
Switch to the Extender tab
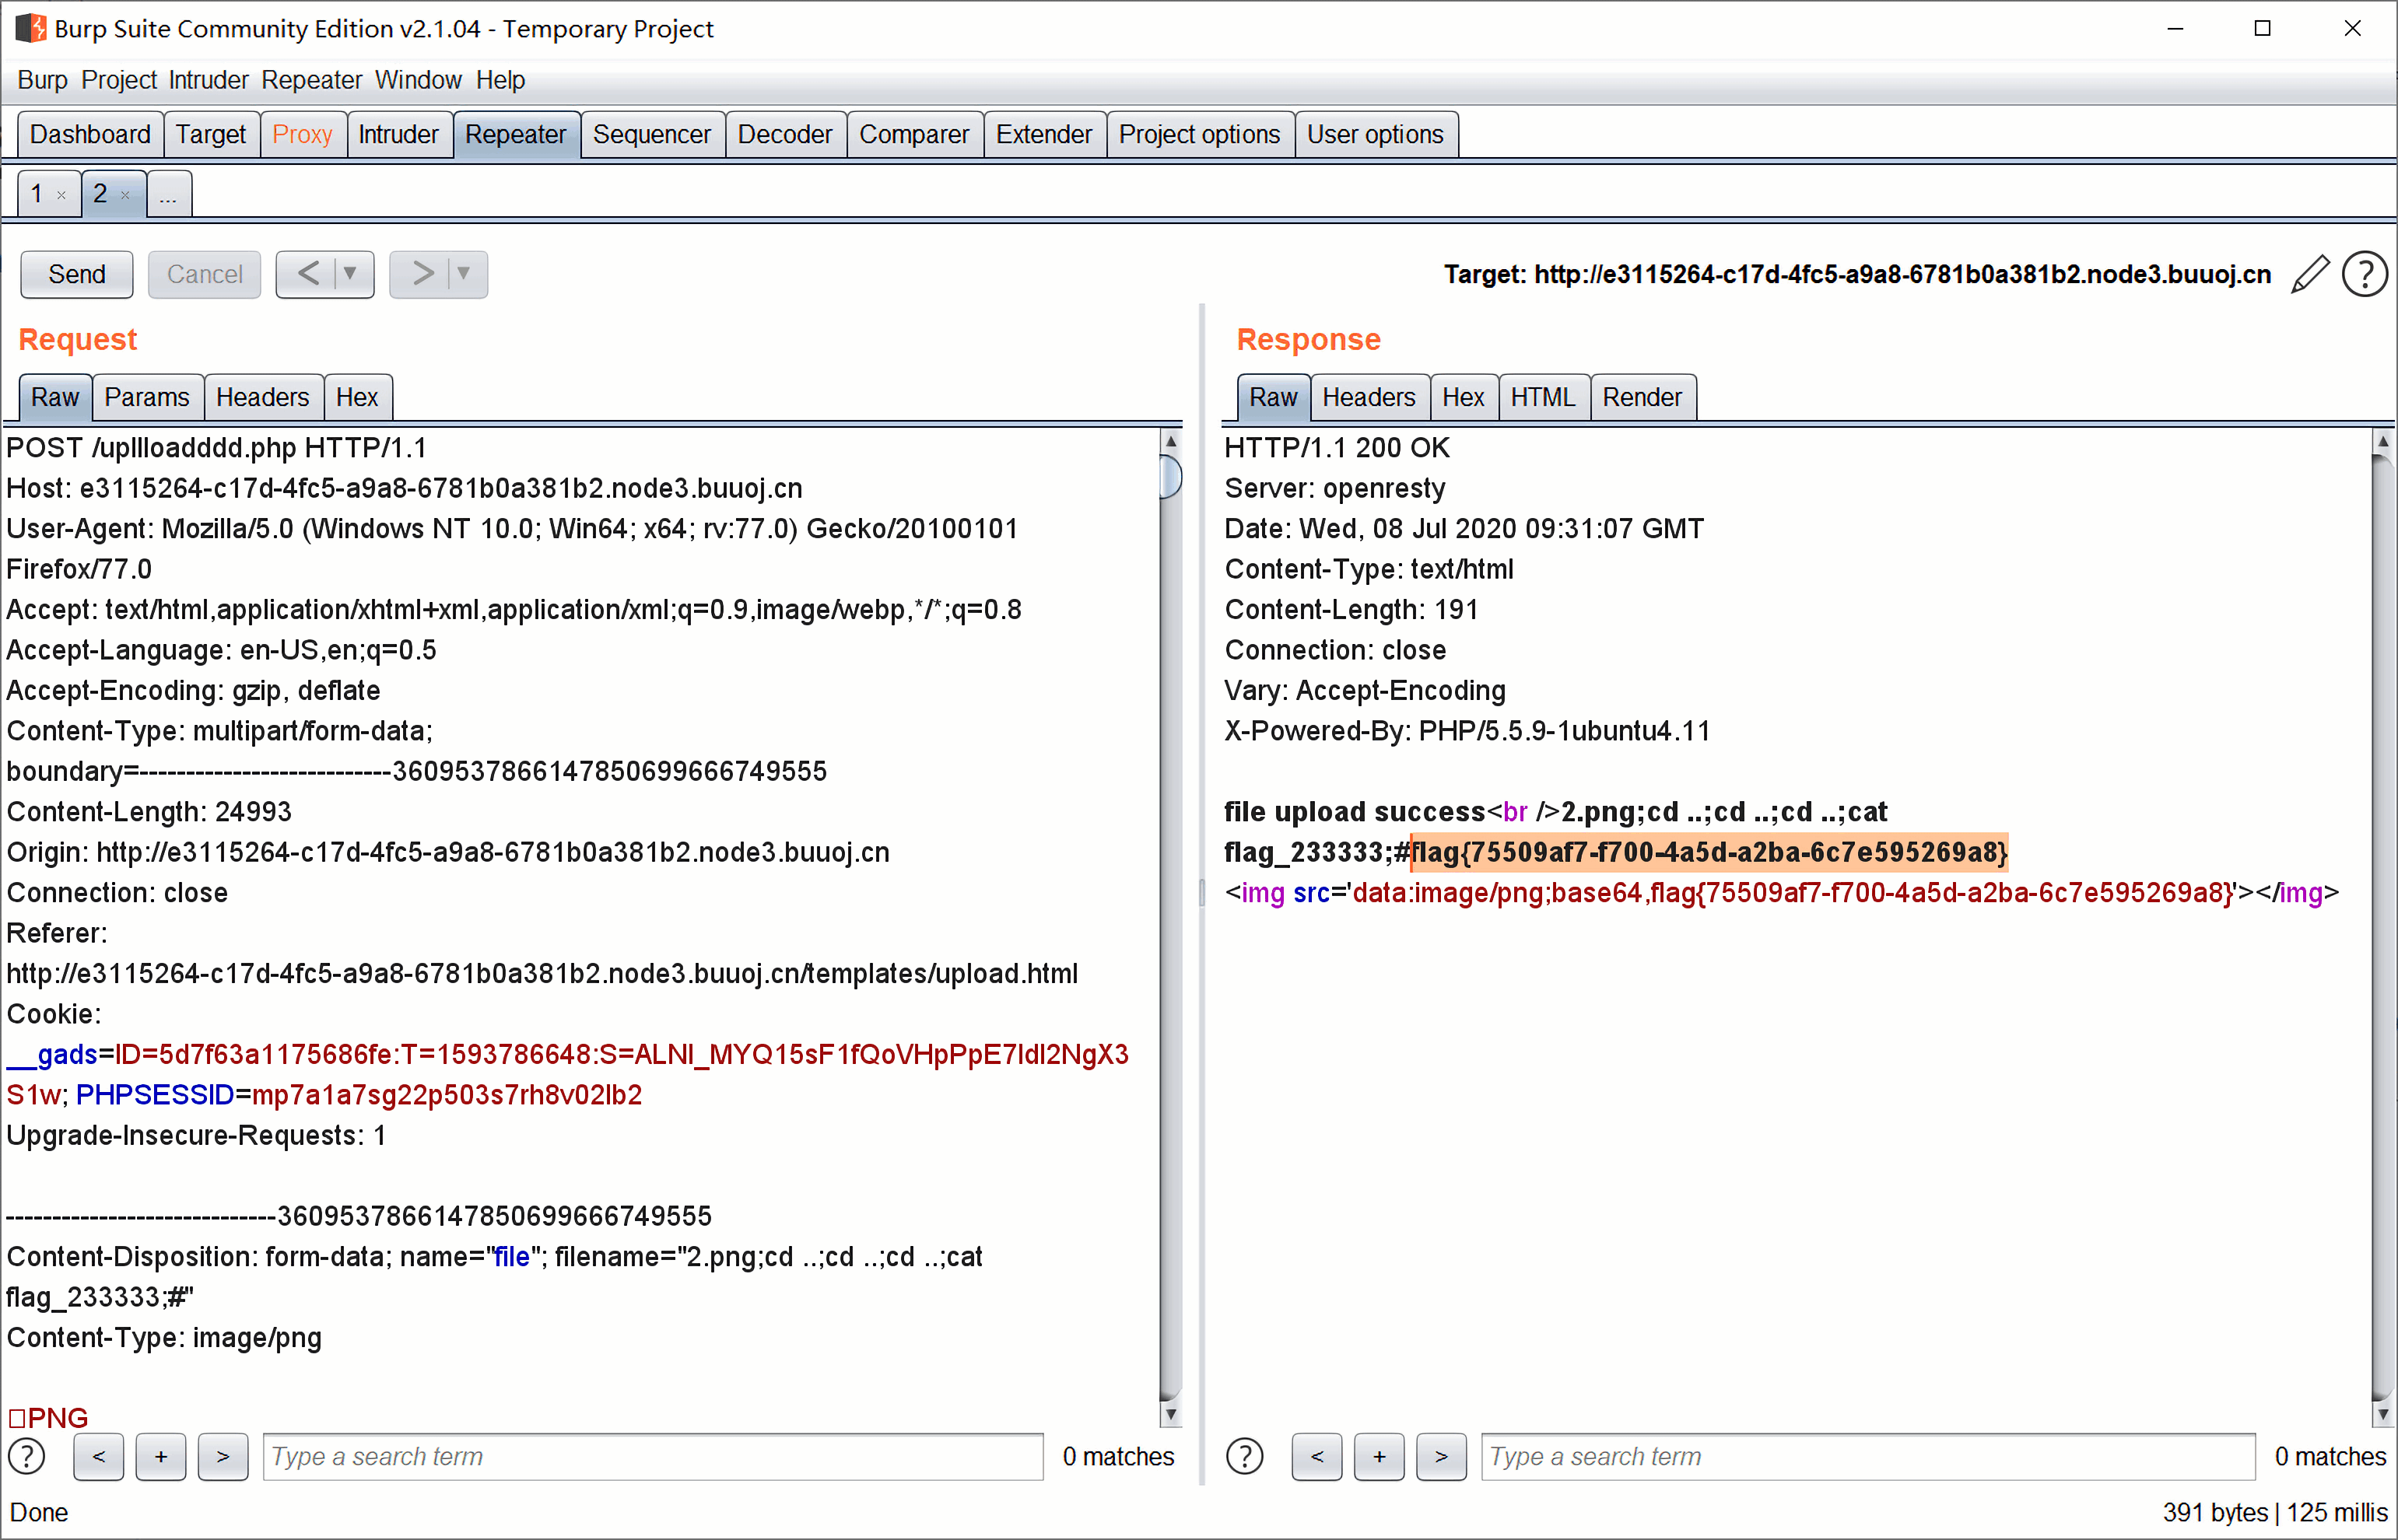click(1044, 134)
